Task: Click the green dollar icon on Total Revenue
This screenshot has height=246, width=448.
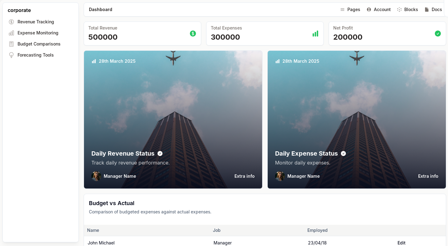Action: tap(193, 34)
